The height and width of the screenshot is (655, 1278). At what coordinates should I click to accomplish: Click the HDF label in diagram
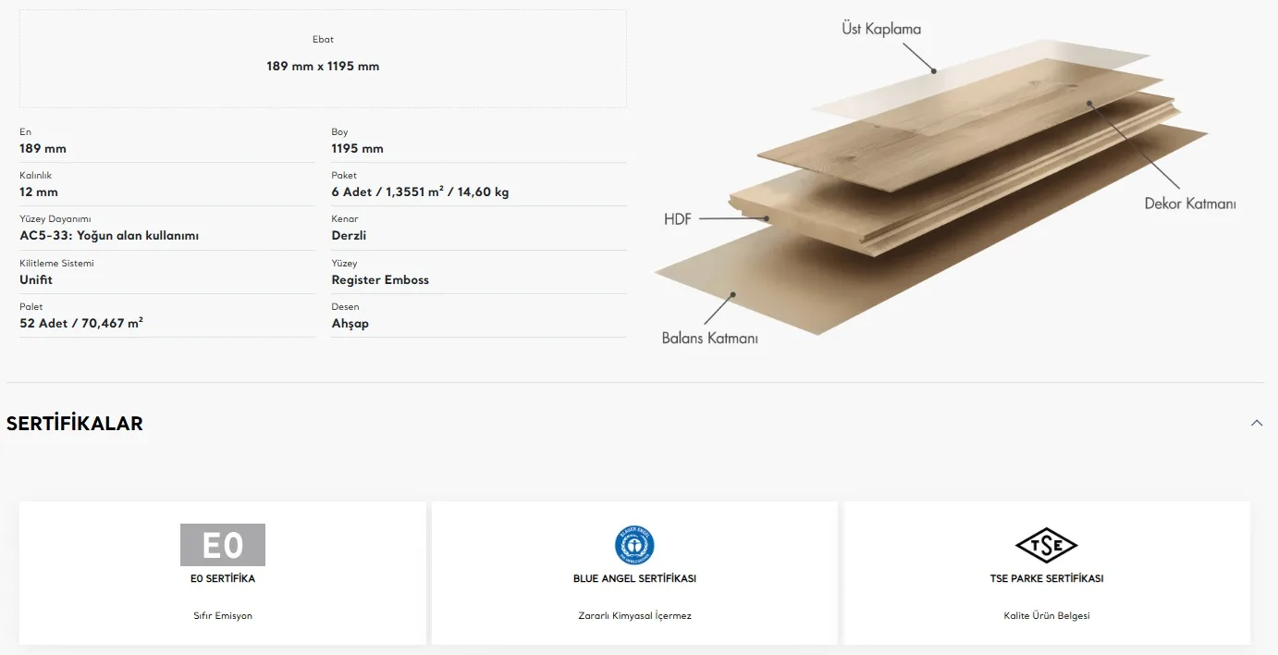[x=678, y=220]
